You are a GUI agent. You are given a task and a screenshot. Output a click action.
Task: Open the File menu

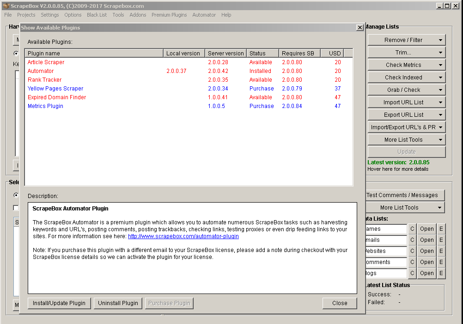coord(8,15)
